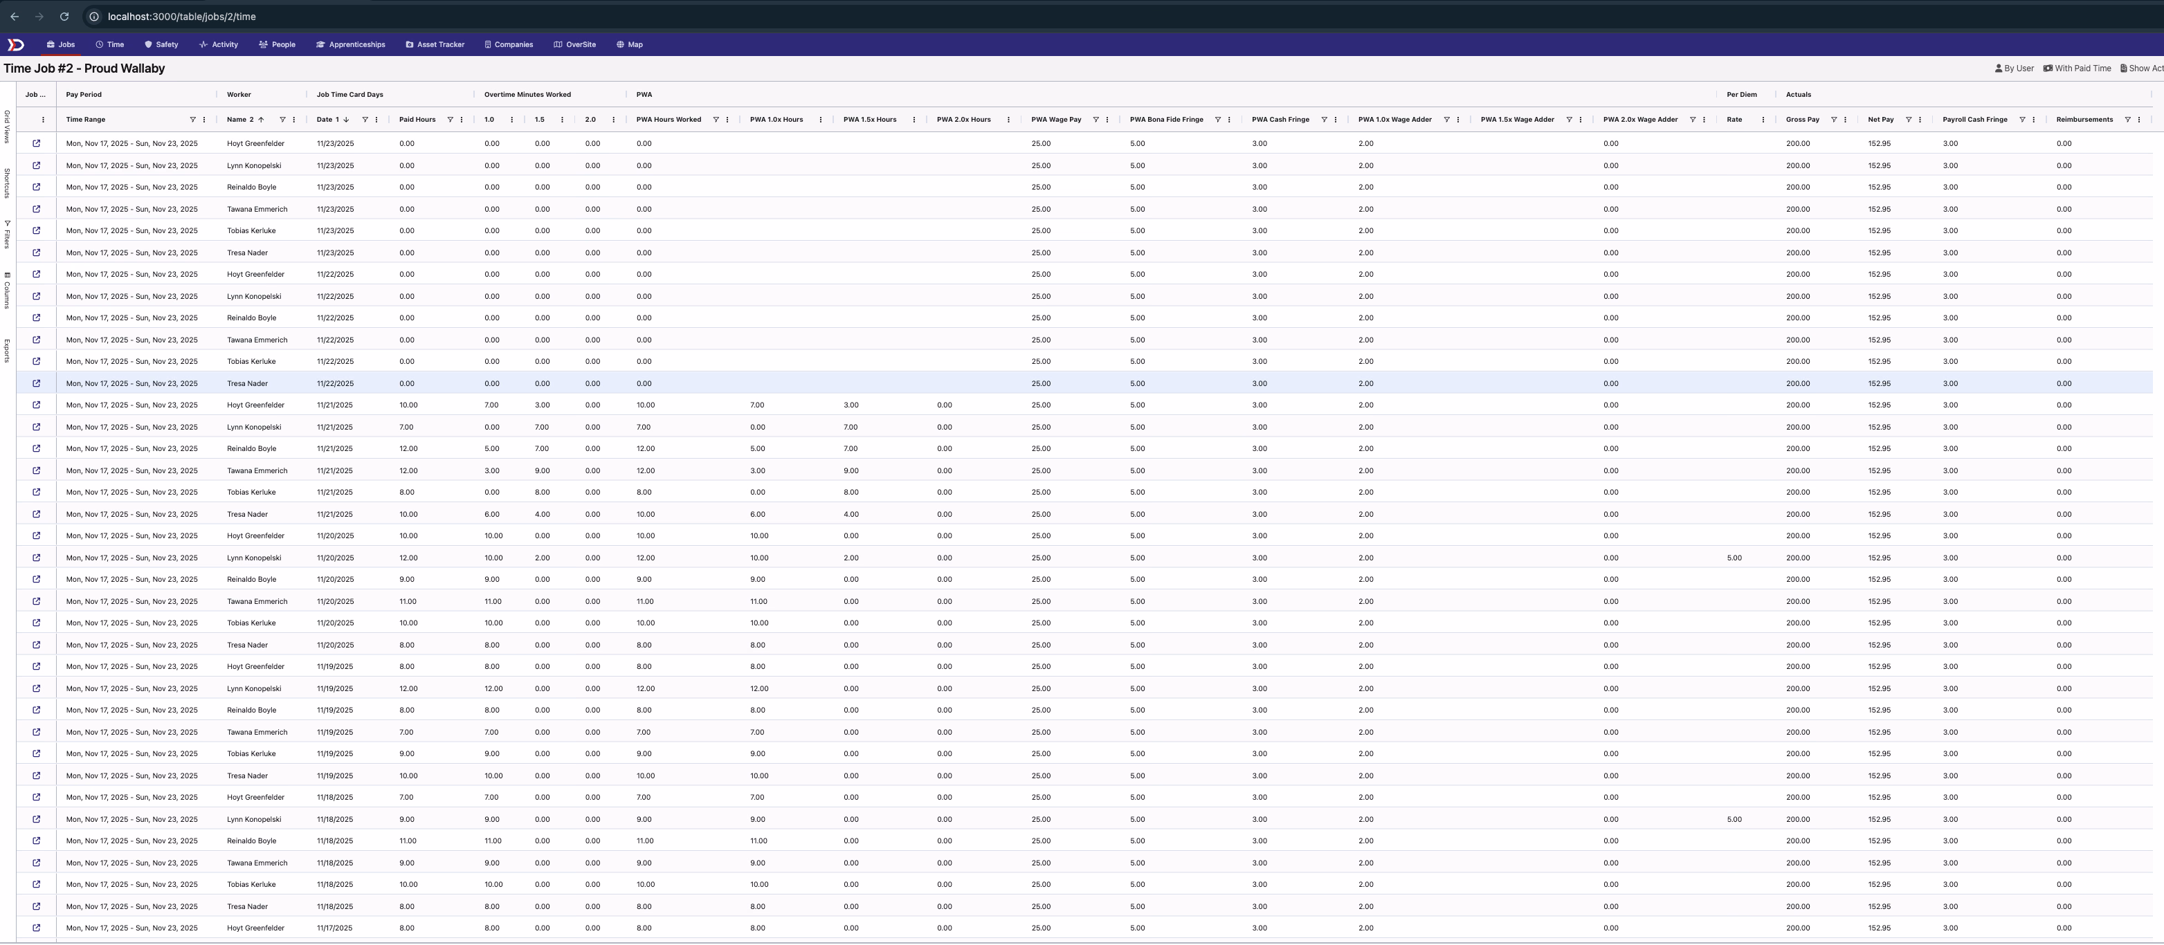Reload the browser page
2164x945 pixels.
point(64,16)
